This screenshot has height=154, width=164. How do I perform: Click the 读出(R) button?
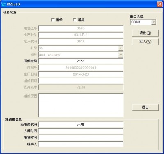(146, 33)
